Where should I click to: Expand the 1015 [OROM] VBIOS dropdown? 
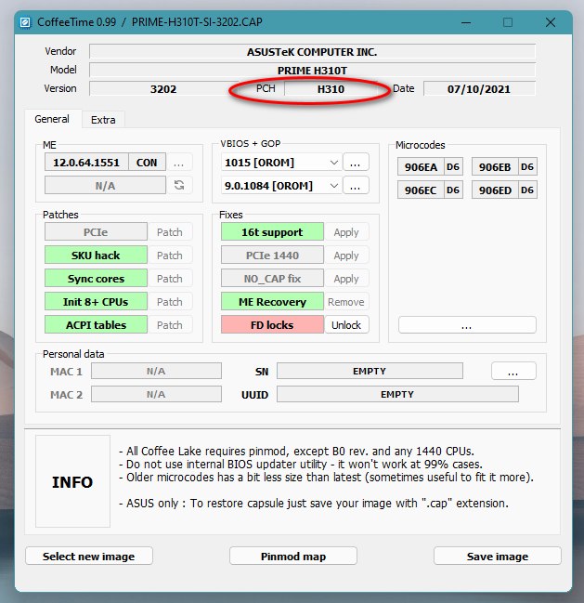pyautogui.click(x=334, y=163)
